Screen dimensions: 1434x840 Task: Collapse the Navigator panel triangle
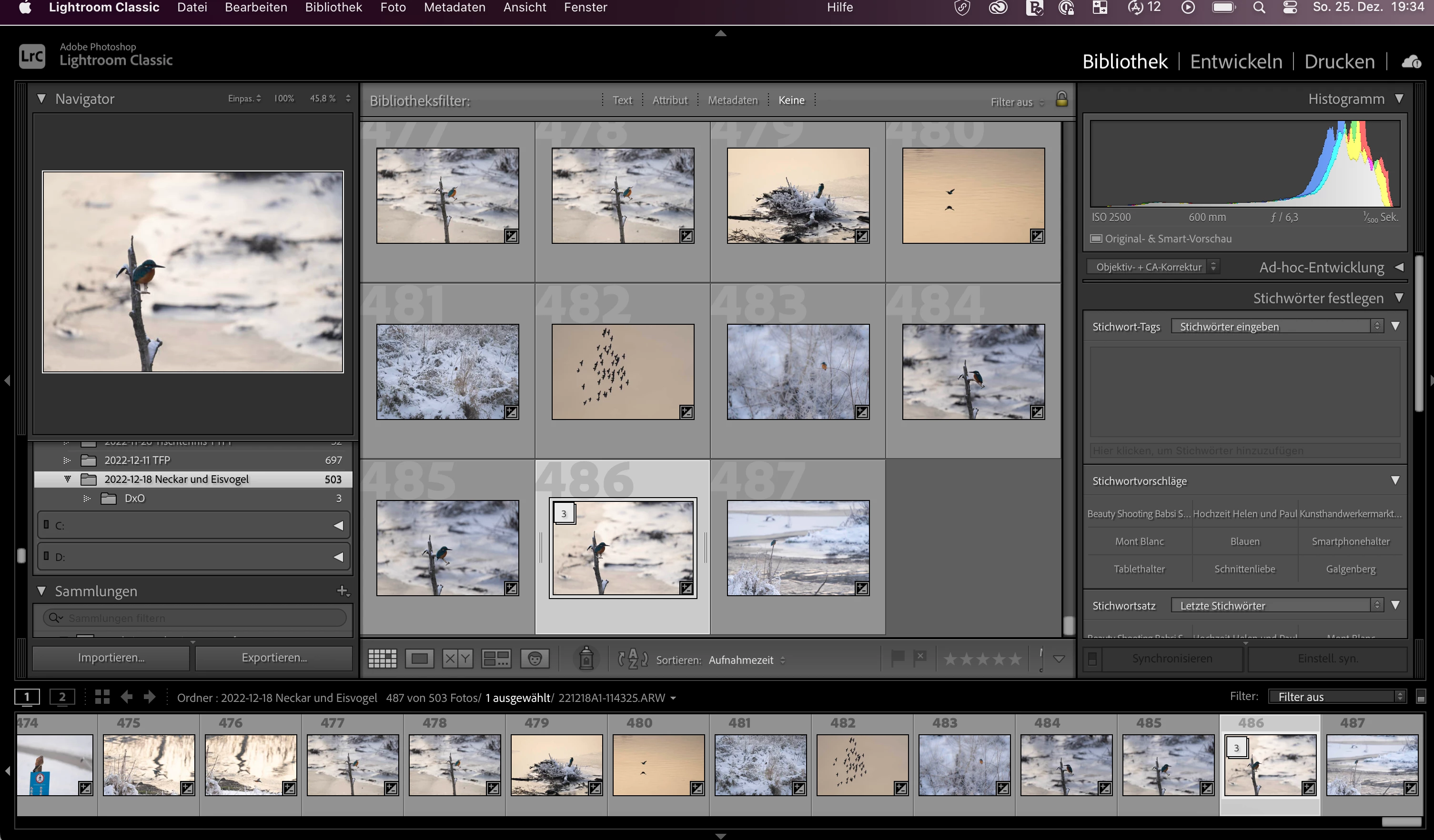click(x=41, y=99)
